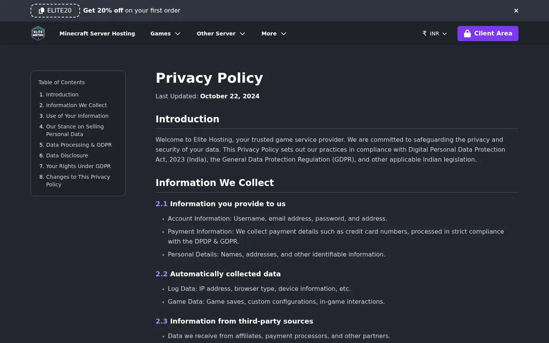Click the Client Area button
This screenshot has height=343, width=549.
coord(488,34)
